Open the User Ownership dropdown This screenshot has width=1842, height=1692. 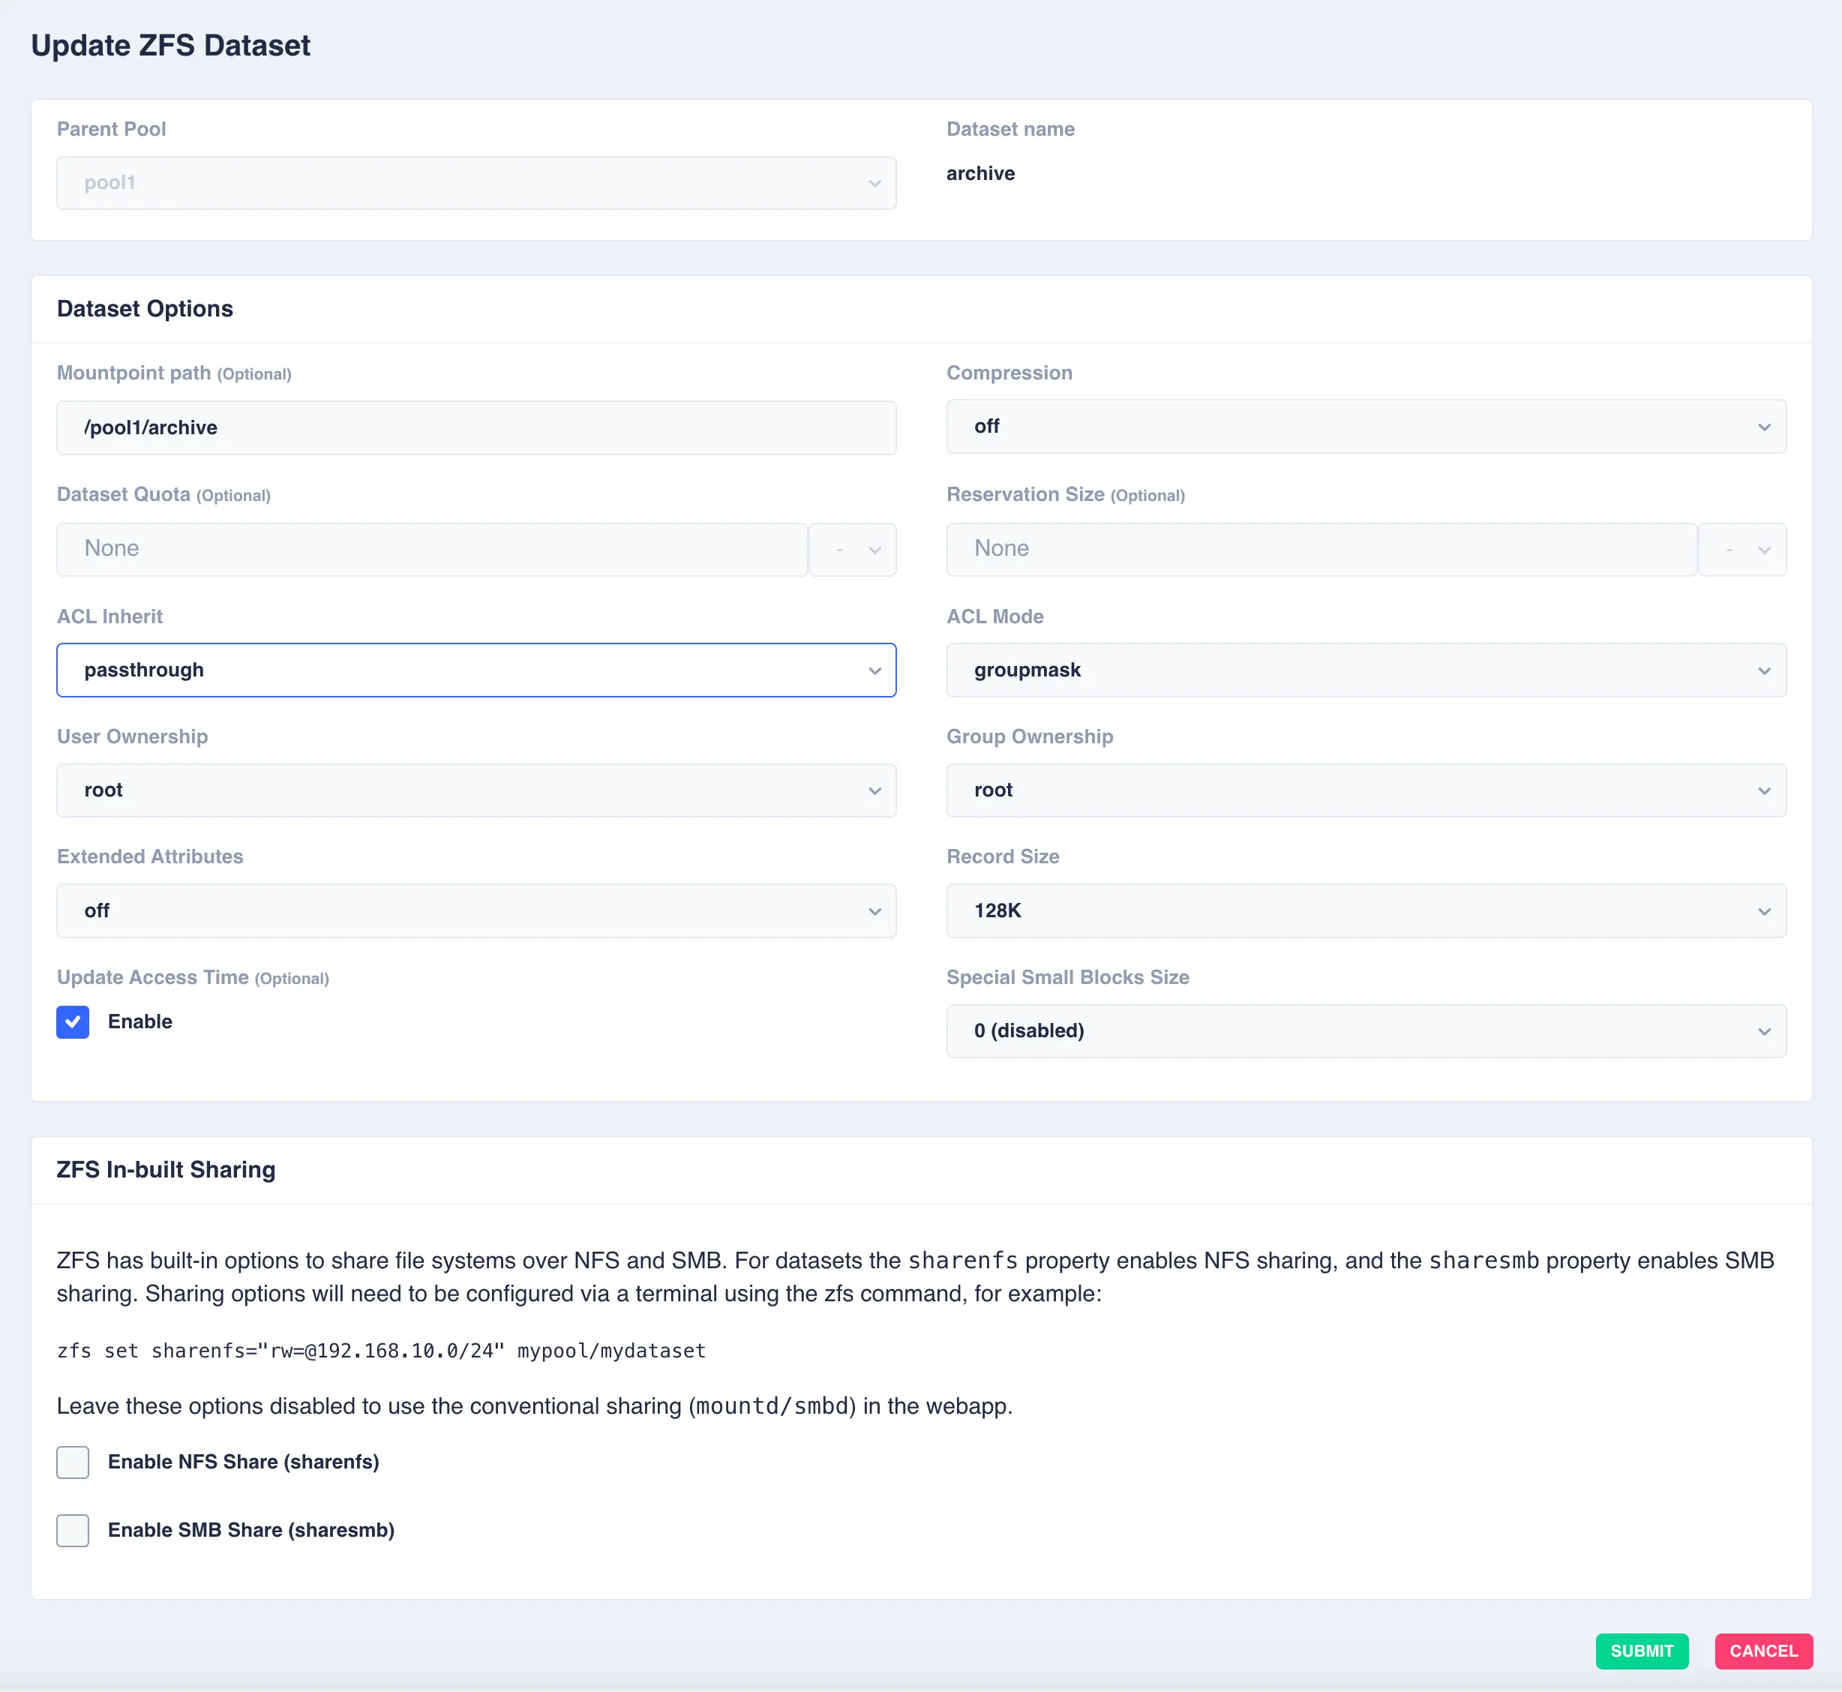[476, 790]
